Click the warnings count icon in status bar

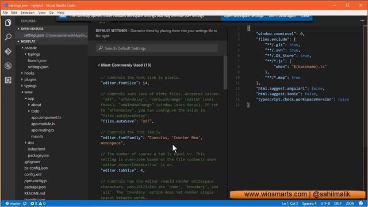[x=42, y=204]
